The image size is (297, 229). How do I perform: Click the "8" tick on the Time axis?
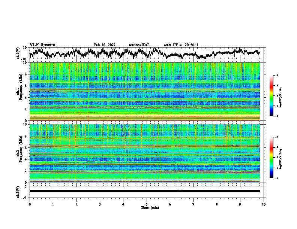(217, 204)
